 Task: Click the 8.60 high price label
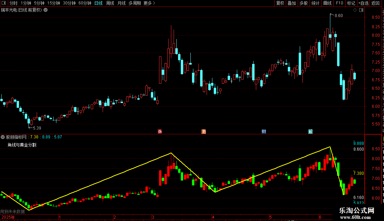click(339, 16)
